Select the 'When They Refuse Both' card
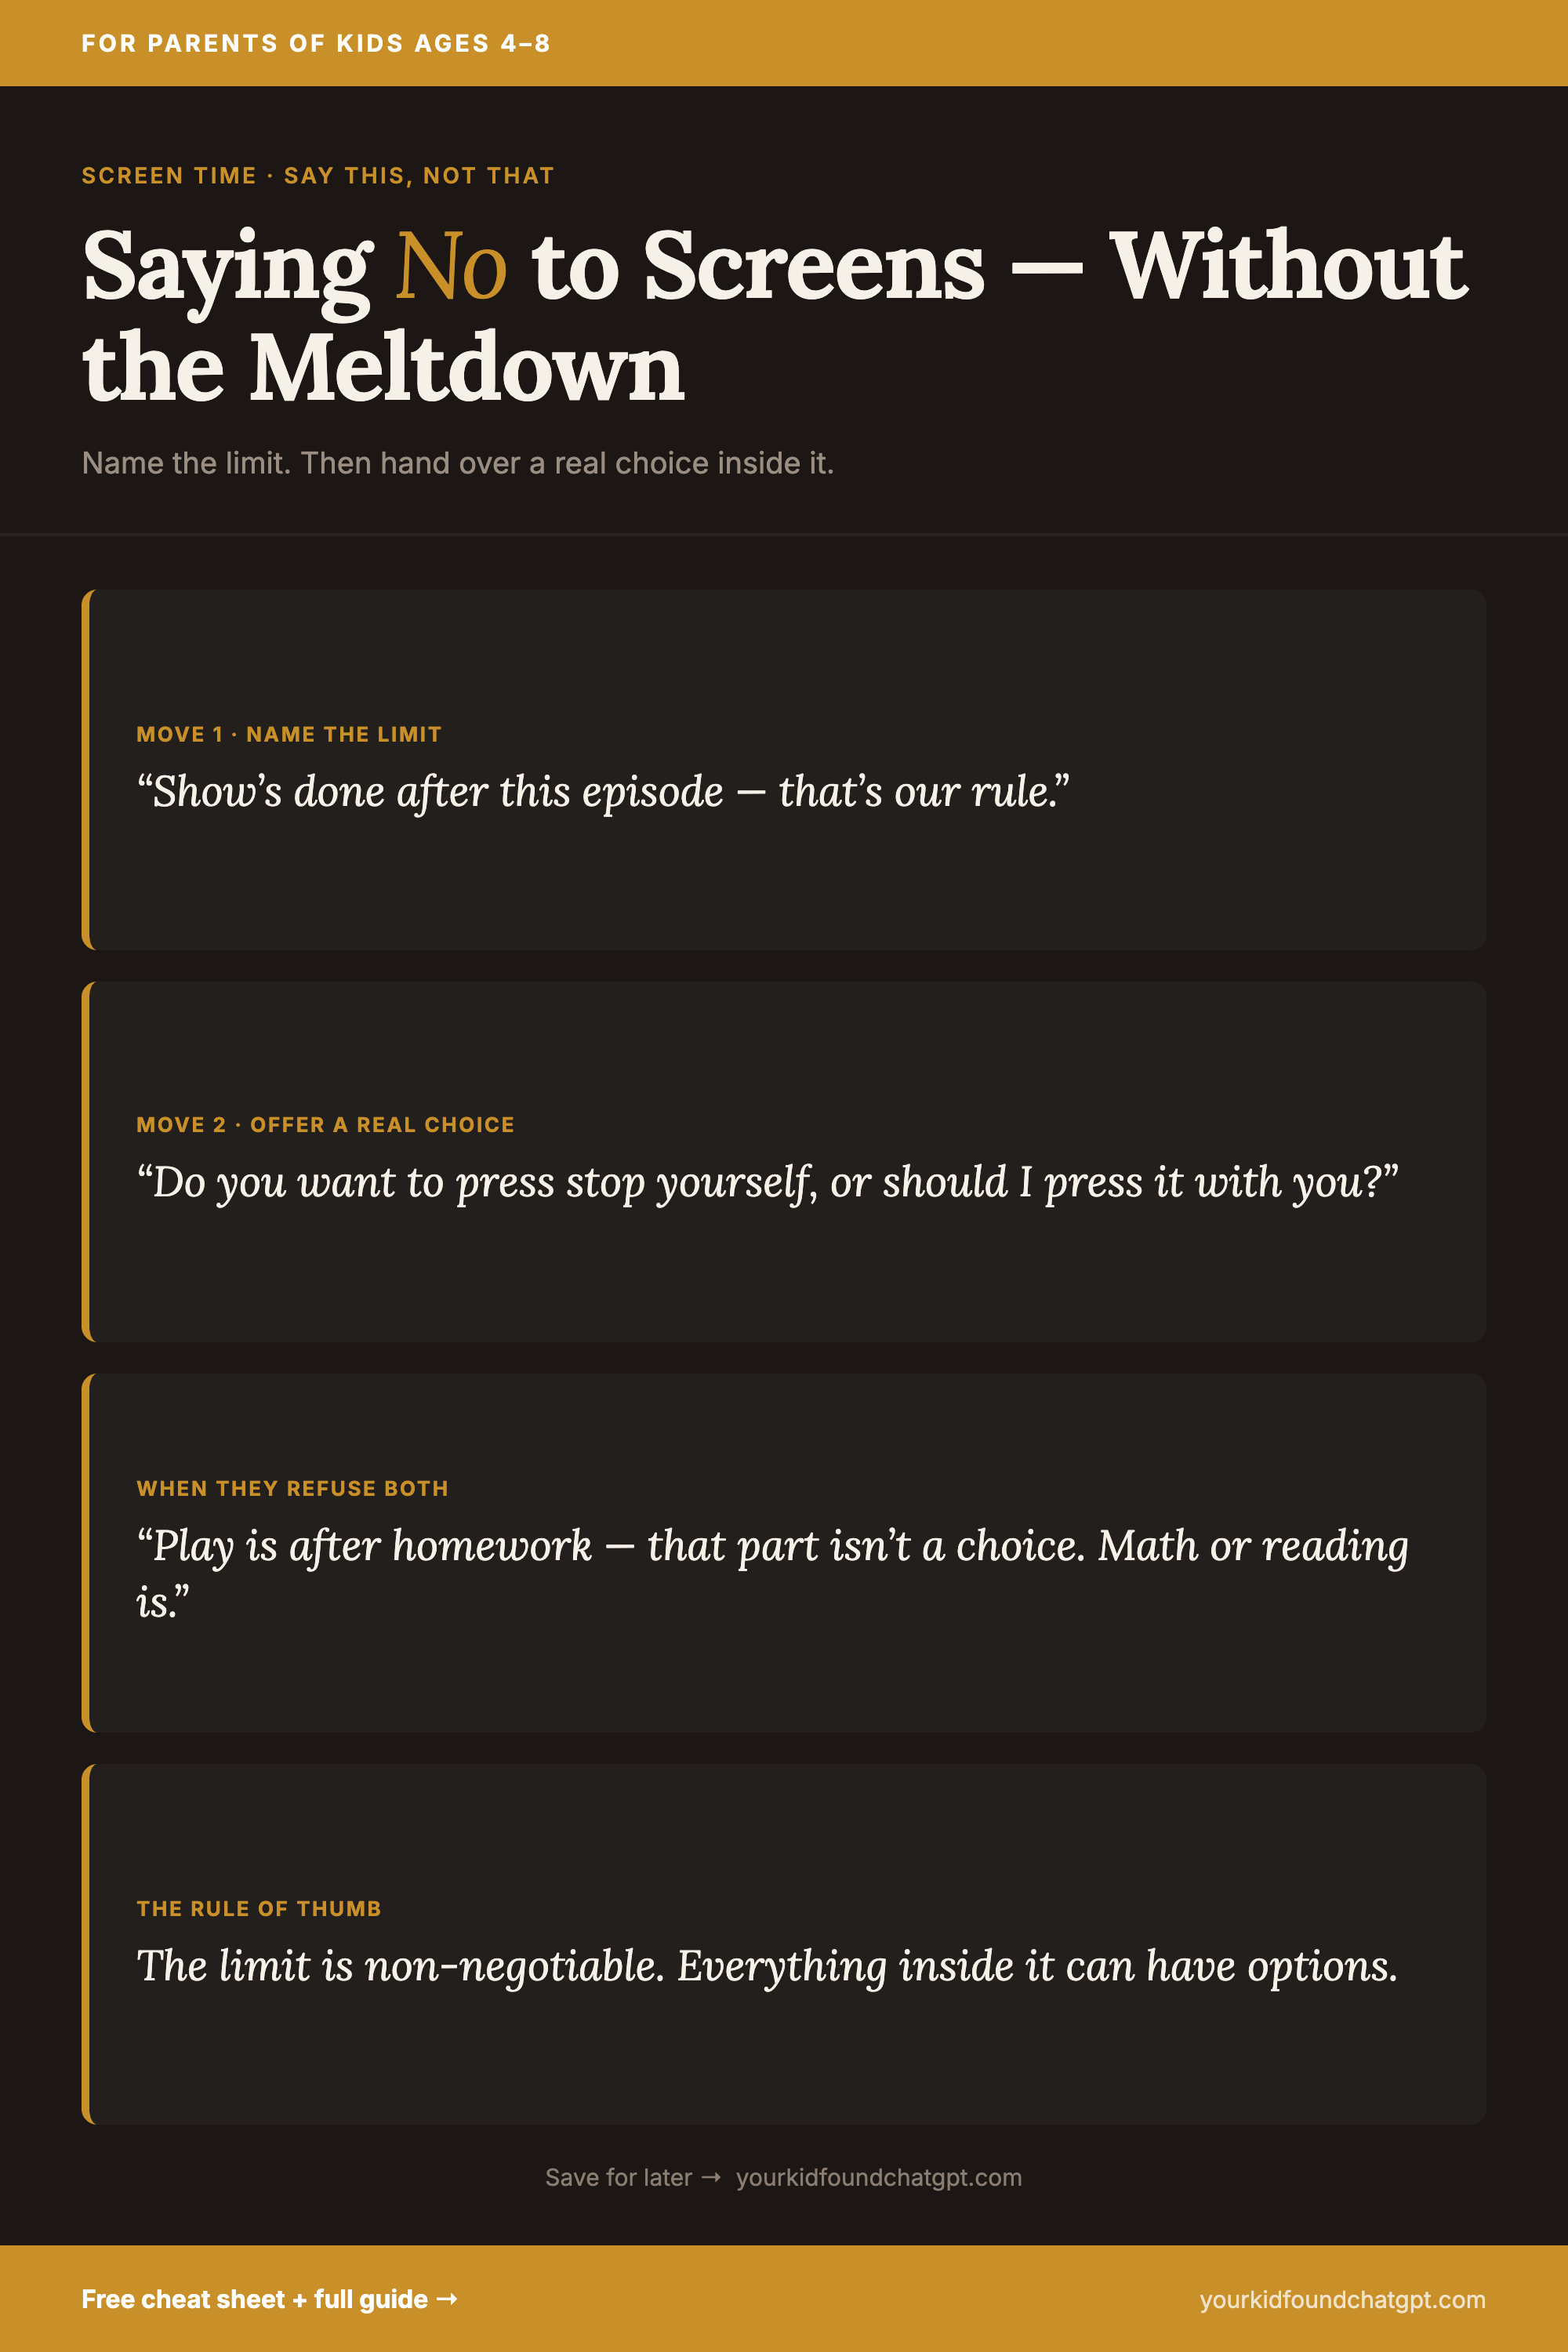 (784, 1553)
